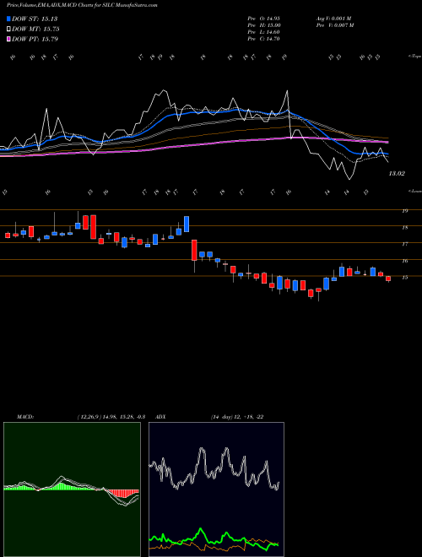
Task: Click the 'DOW MT: 15.75' legend text
Action: pyautogui.click(x=35, y=30)
